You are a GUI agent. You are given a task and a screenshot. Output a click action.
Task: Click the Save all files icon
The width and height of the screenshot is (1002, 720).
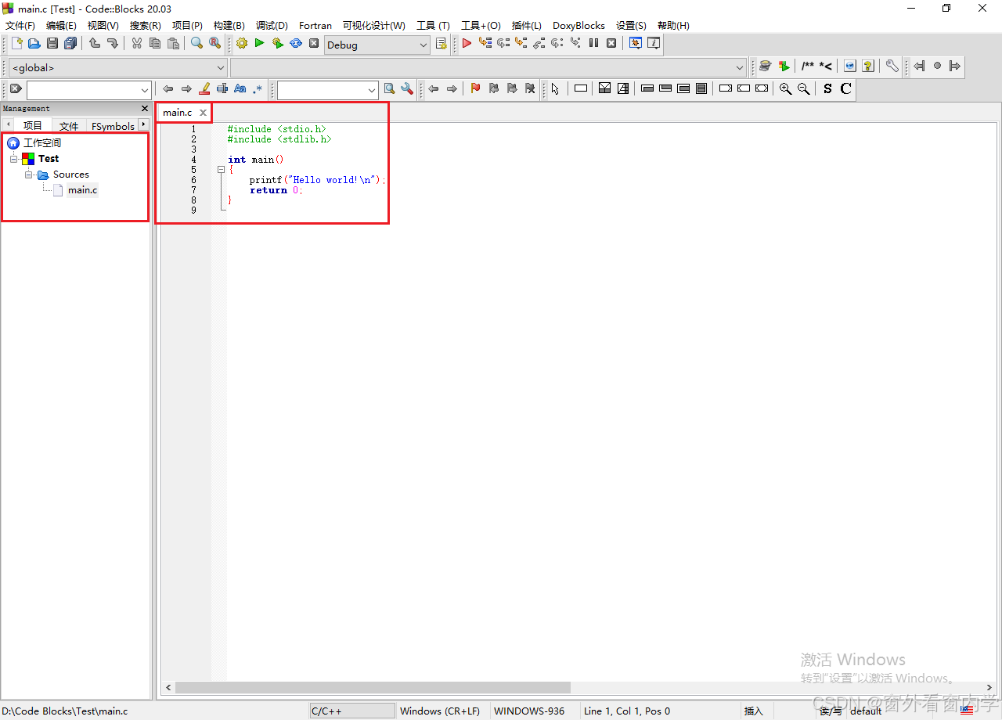pyautogui.click(x=70, y=44)
